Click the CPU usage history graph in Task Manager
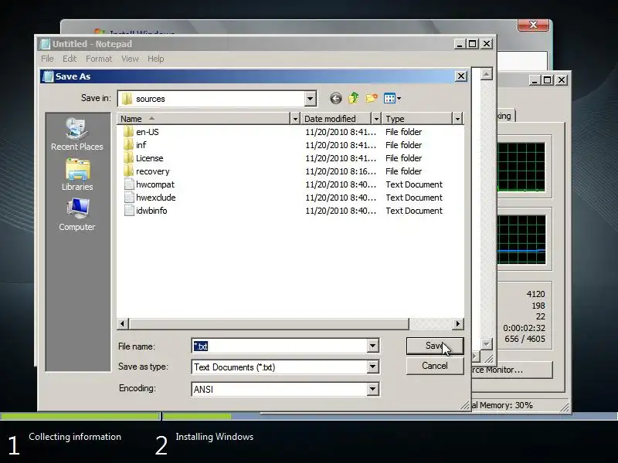Screen dimensions: 618x463 (x=521, y=167)
